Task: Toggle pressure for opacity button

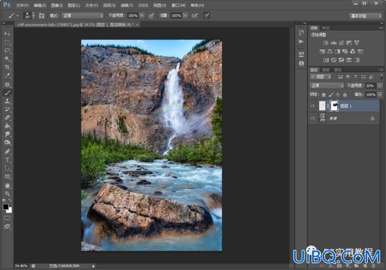Action: point(152,16)
